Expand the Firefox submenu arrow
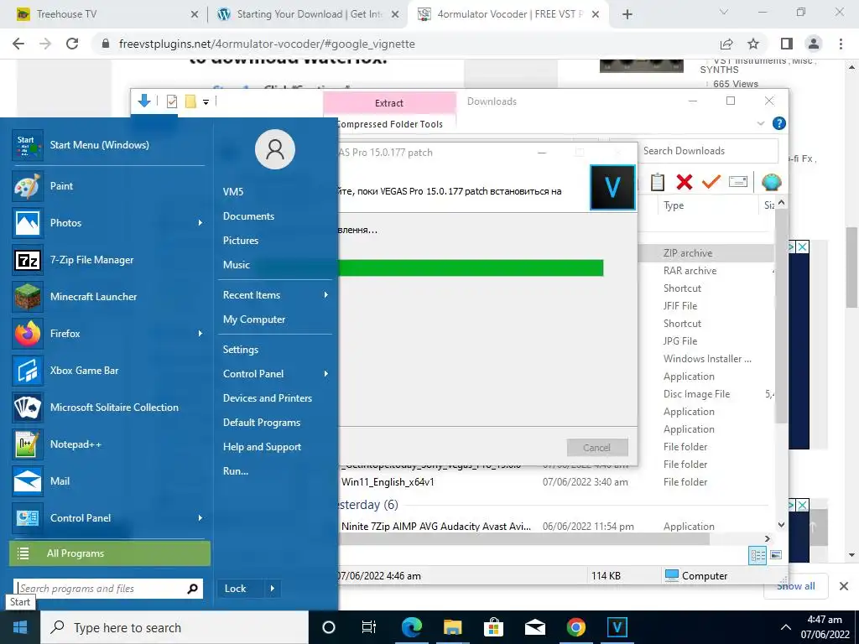This screenshot has height=644, width=859. click(200, 334)
